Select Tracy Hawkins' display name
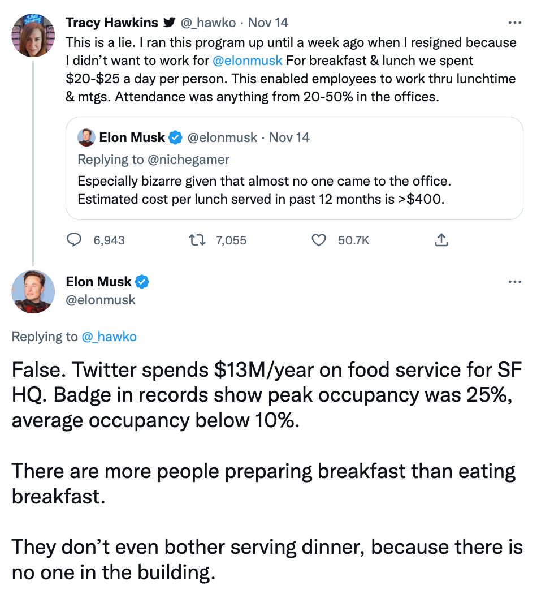Image resolution: width=537 pixels, height=594 pixels. [111, 22]
